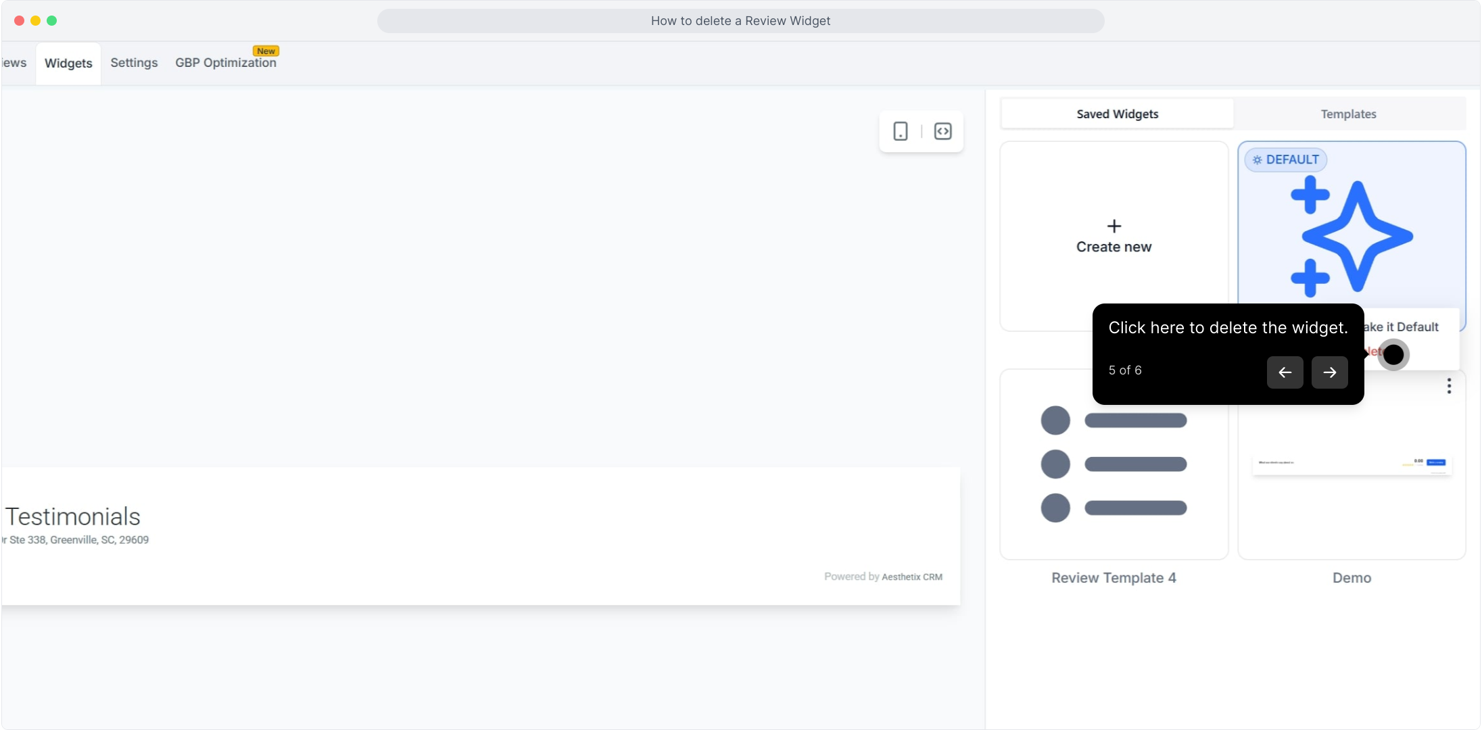1482x730 pixels.
Task: Click the Demo widget label
Action: point(1351,578)
